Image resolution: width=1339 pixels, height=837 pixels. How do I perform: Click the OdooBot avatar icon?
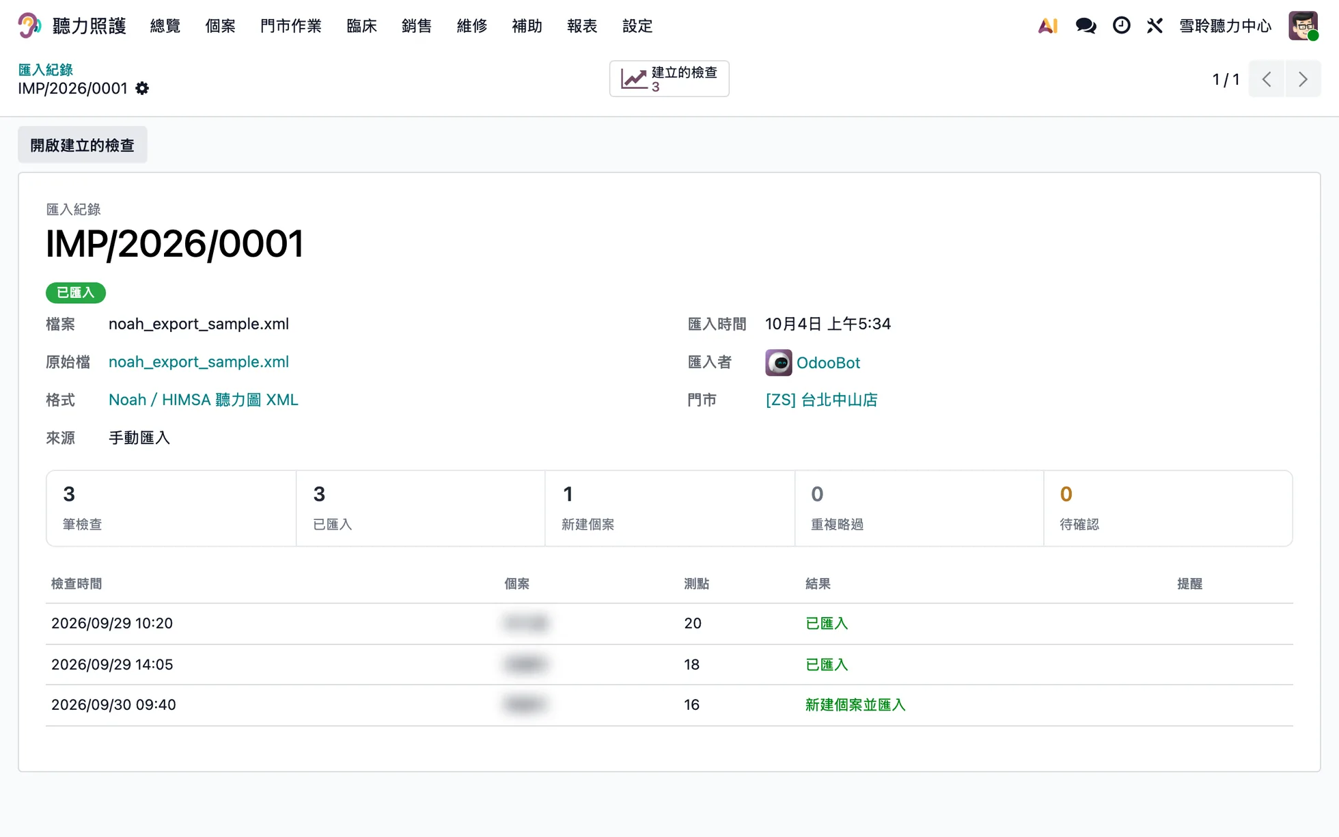779,363
